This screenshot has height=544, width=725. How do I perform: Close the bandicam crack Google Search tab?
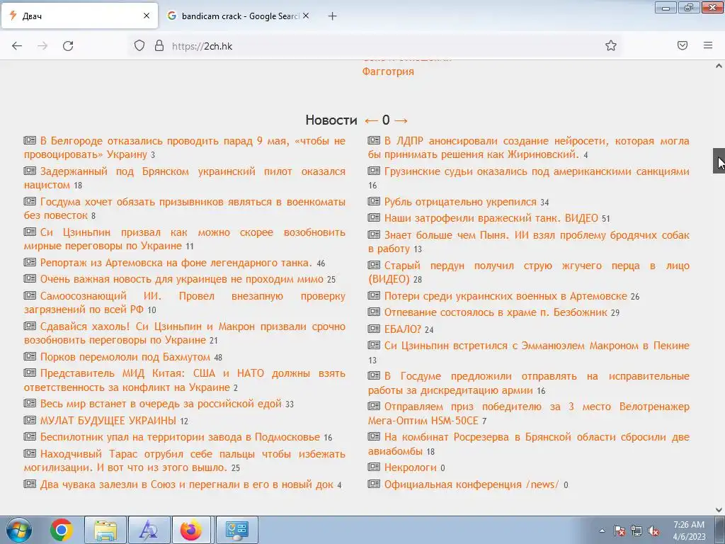click(306, 16)
